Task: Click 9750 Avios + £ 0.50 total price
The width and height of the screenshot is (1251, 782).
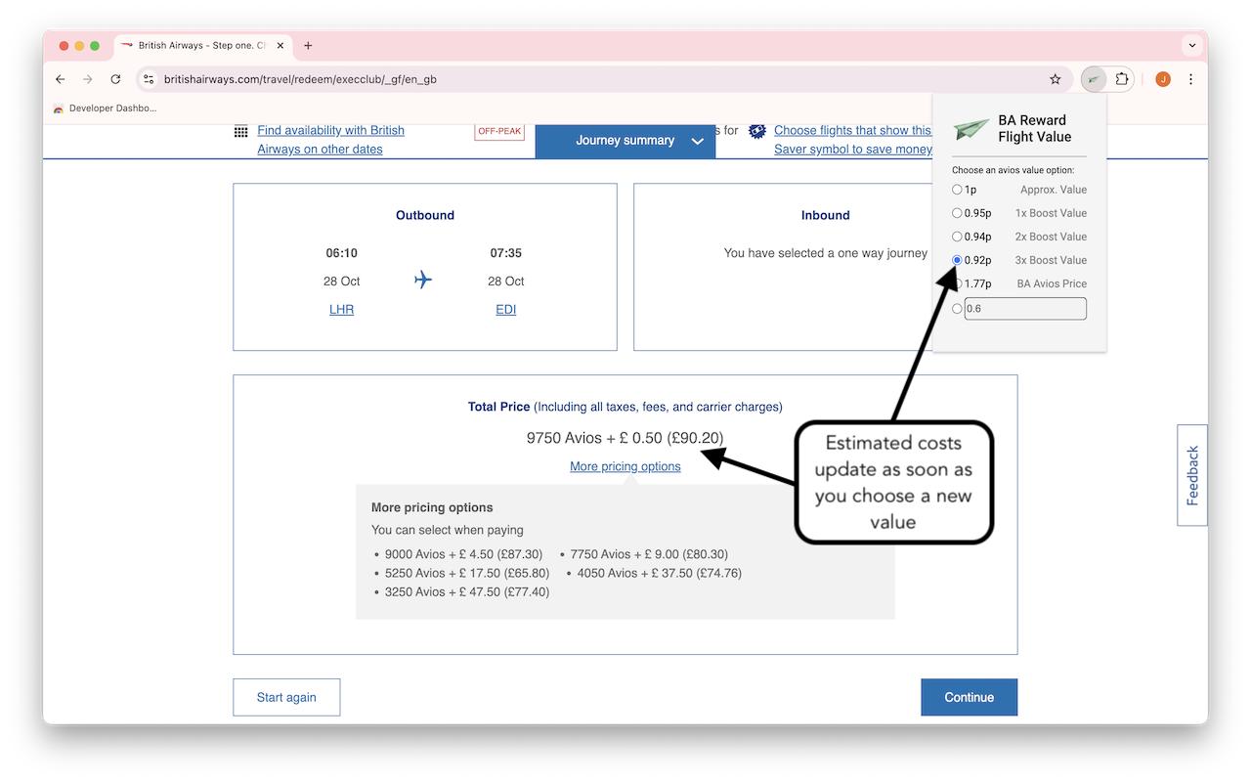Action: click(x=625, y=438)
